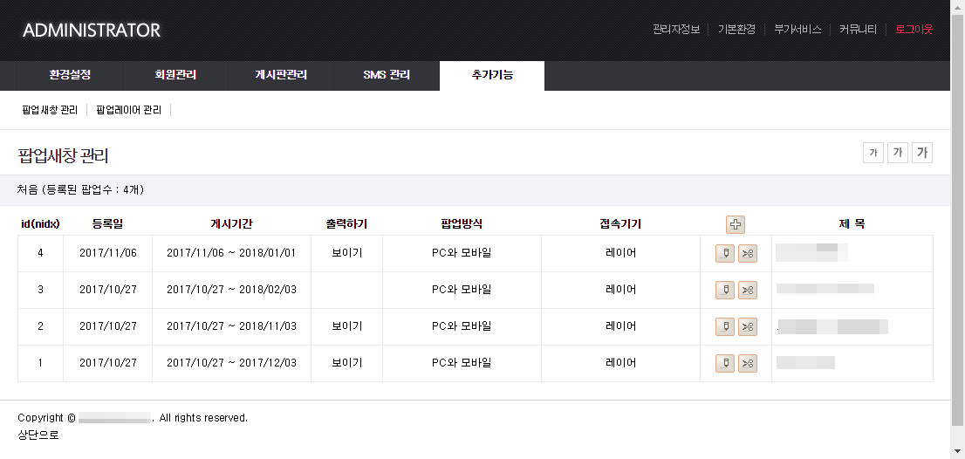Viewport: 965px width, 459px height.
Task: Click the add new popup plus icon
Action: click(736, 224)
